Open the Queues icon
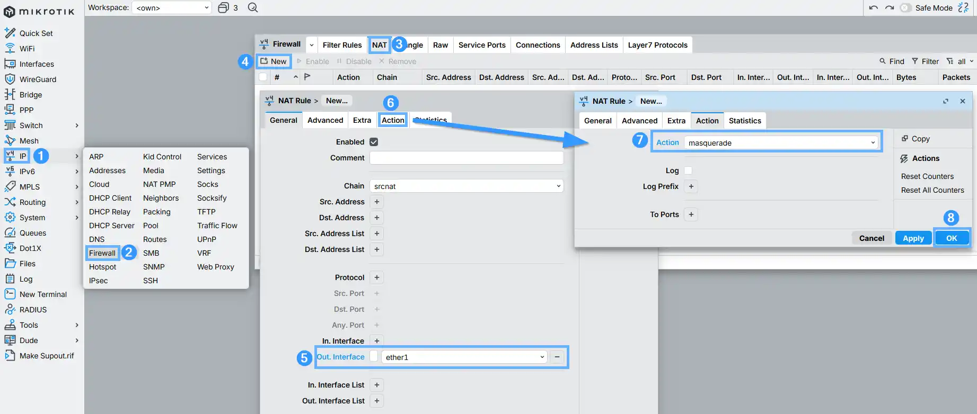 [10, 232]
